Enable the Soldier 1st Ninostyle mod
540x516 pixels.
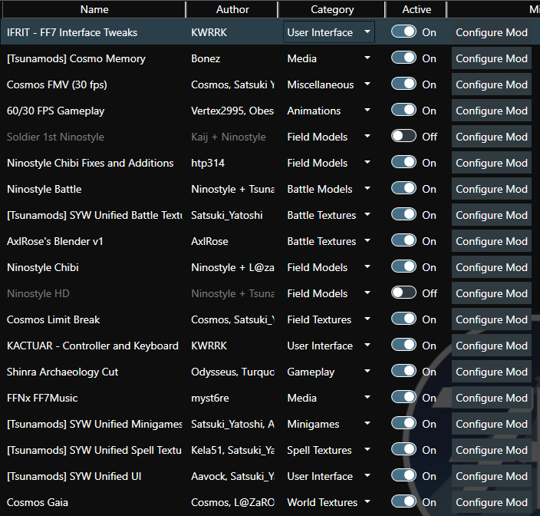coord(403,137)
